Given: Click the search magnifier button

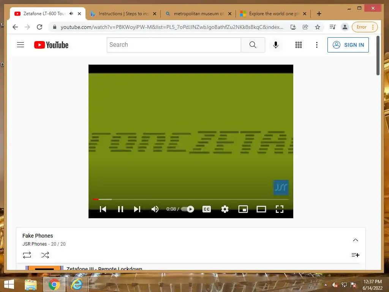Looking at the screenshot, I should [253, 45].
